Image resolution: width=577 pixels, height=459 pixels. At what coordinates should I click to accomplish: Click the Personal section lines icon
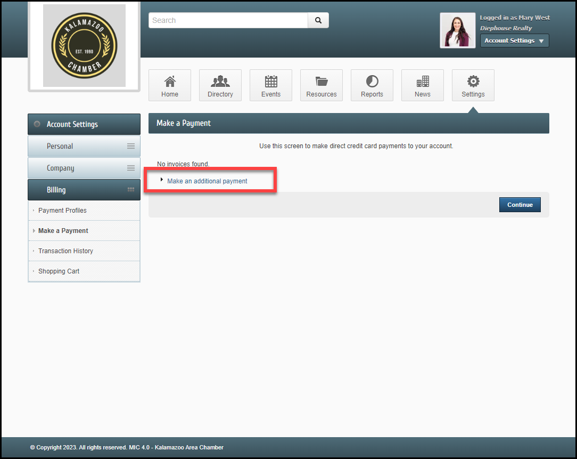click(x=130, y=146)
